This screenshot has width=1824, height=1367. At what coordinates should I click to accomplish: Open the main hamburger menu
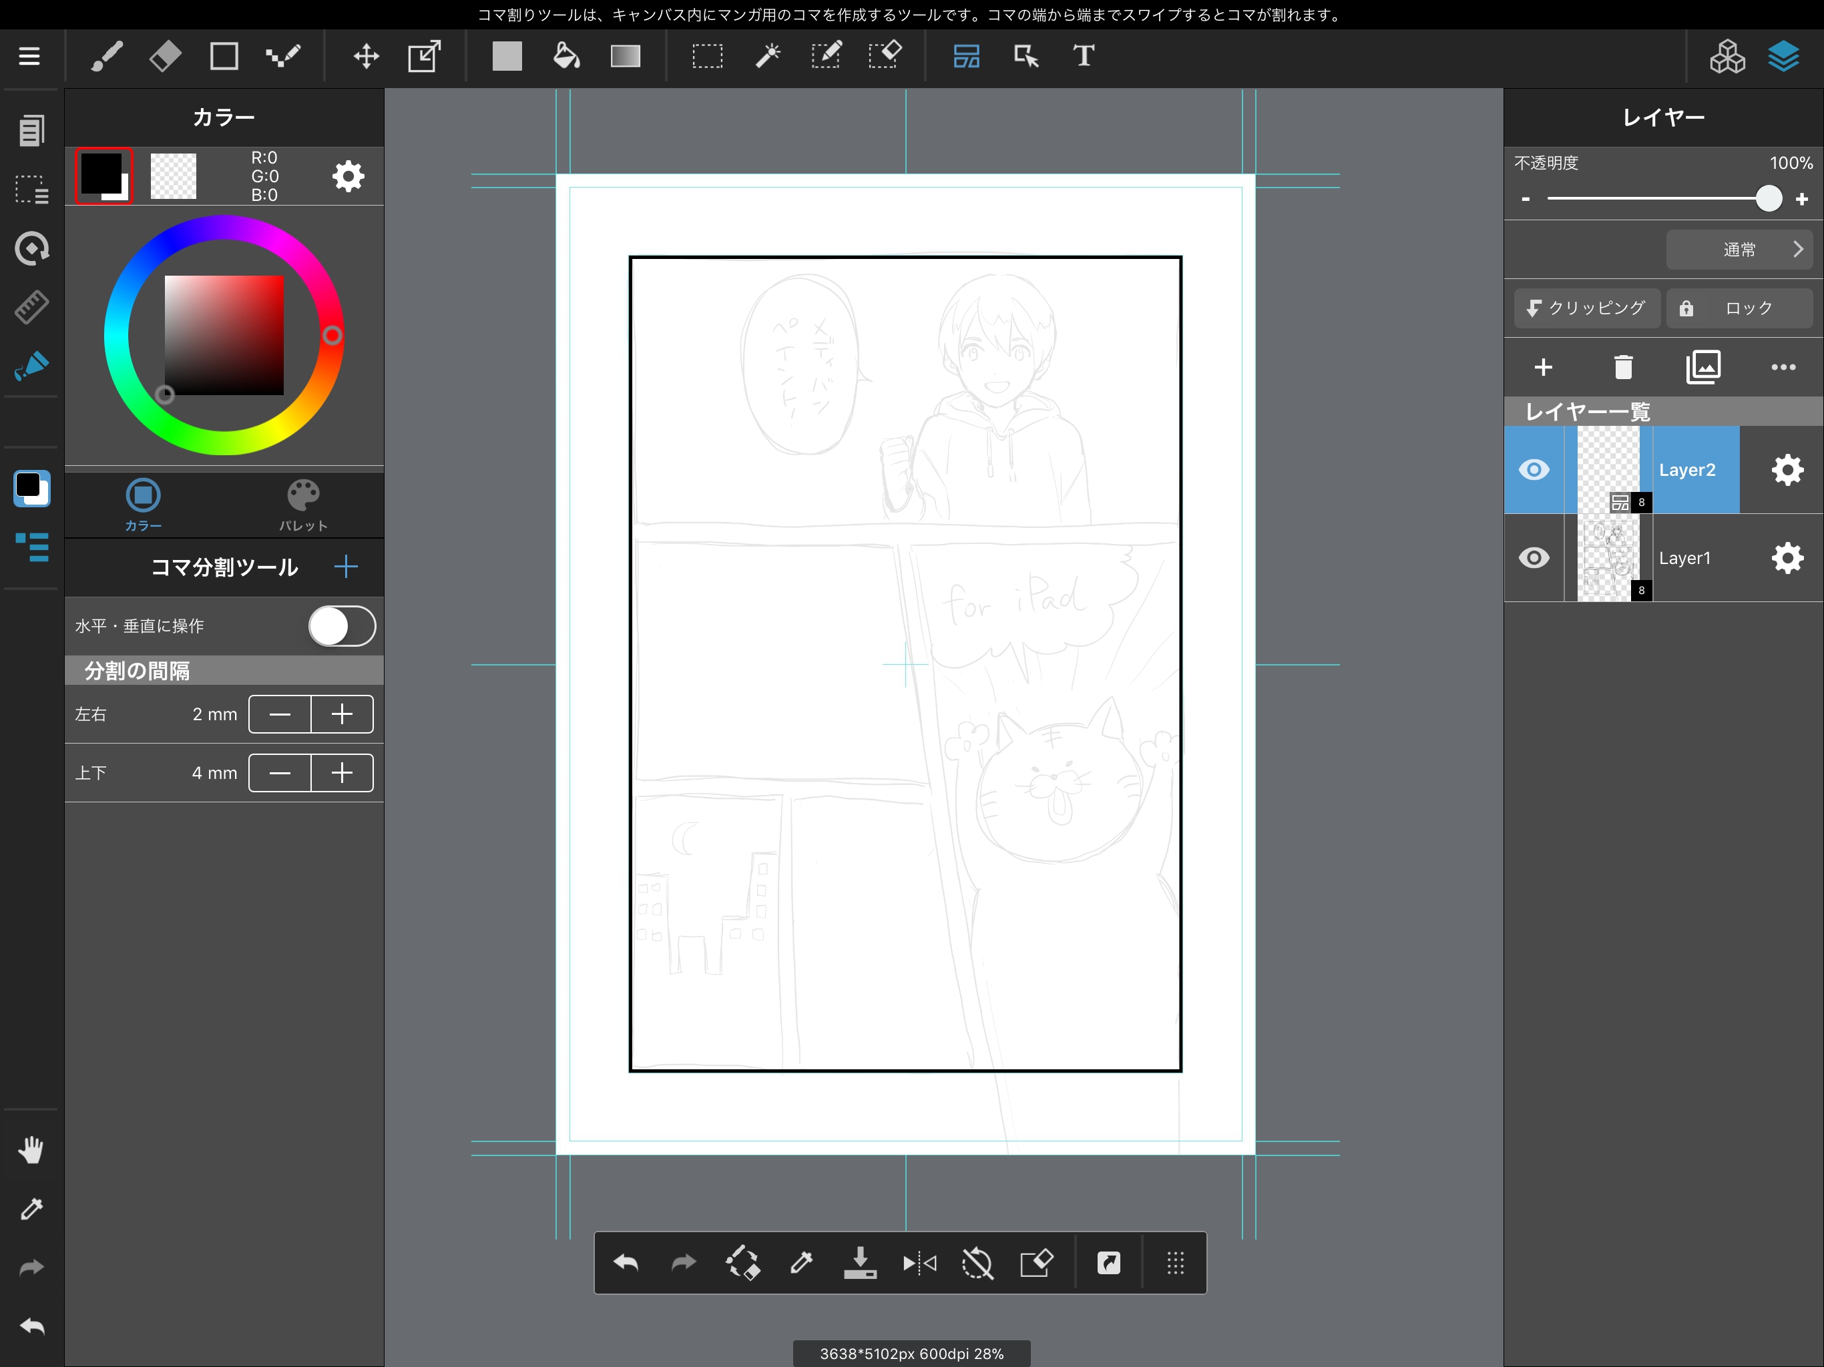pyautogui.click(x=29, y=56)
